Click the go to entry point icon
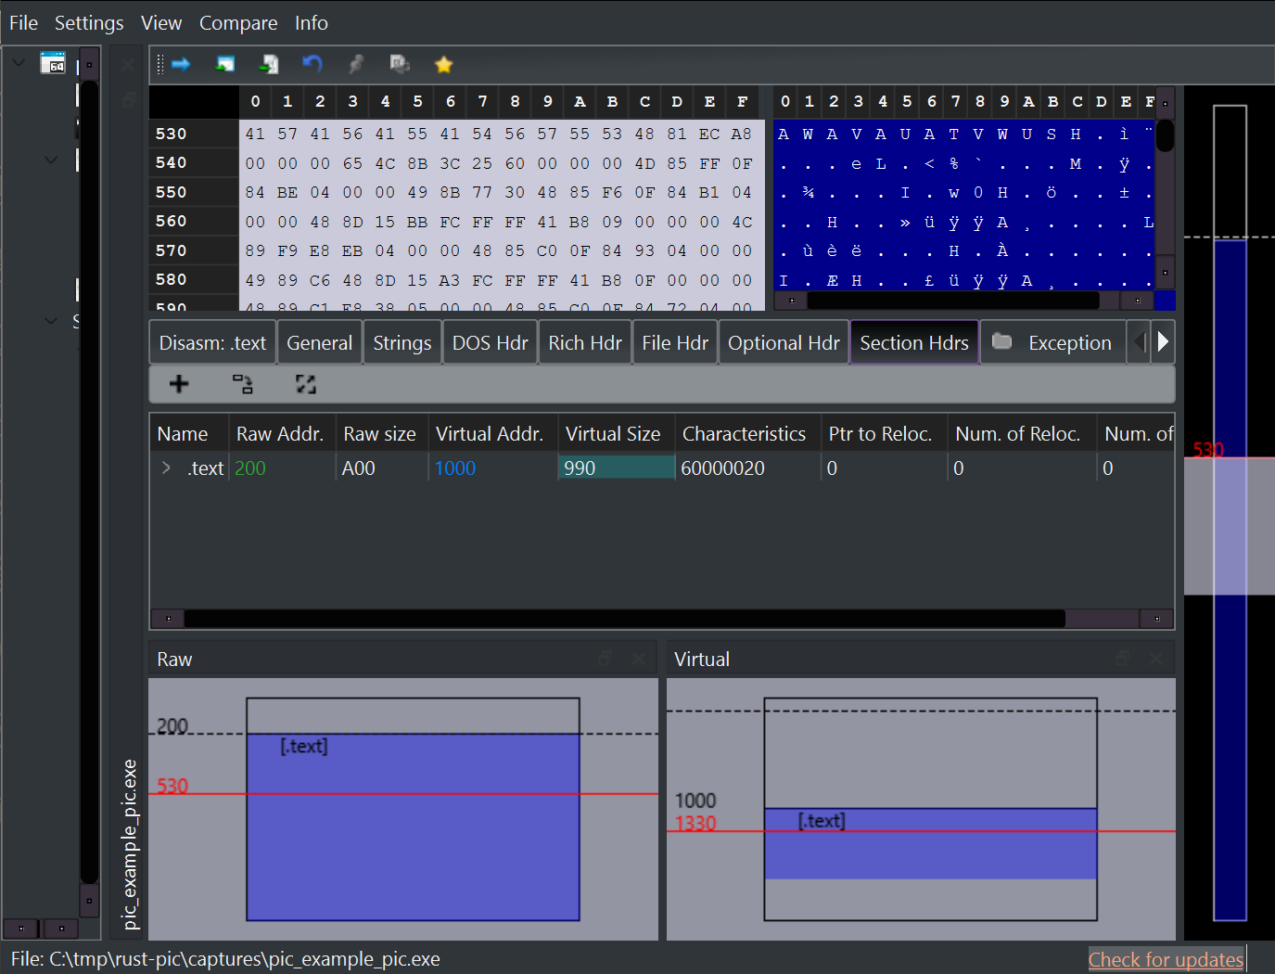This screenshot has width=1275, height=974. click(224, 64)
